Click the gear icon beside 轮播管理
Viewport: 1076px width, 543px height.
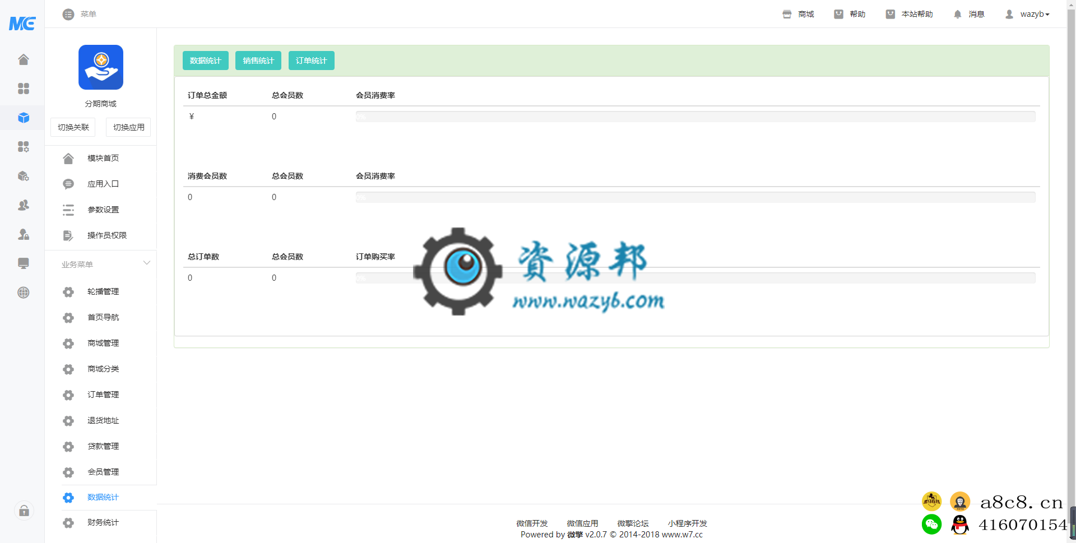point(68,292)
